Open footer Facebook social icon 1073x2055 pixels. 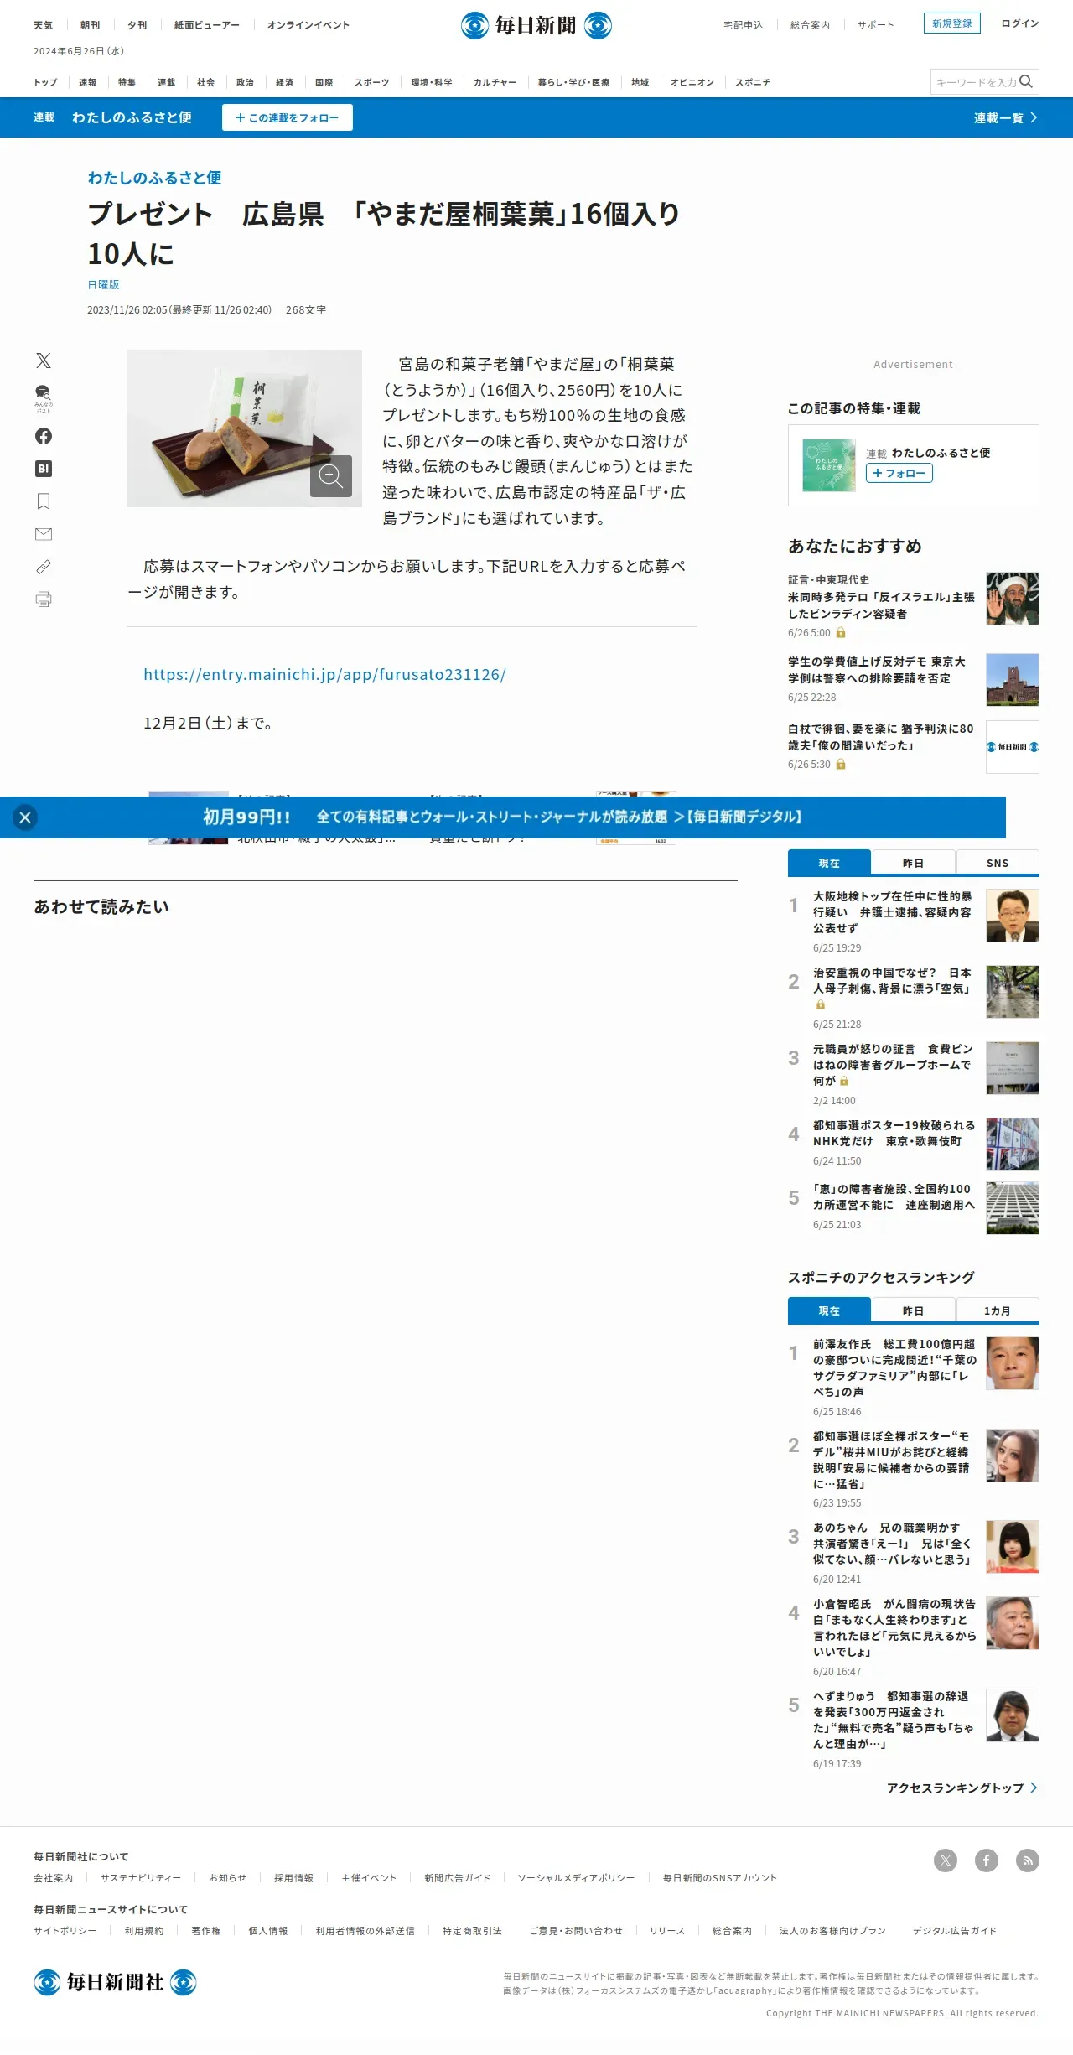(x=987, y=1860)
